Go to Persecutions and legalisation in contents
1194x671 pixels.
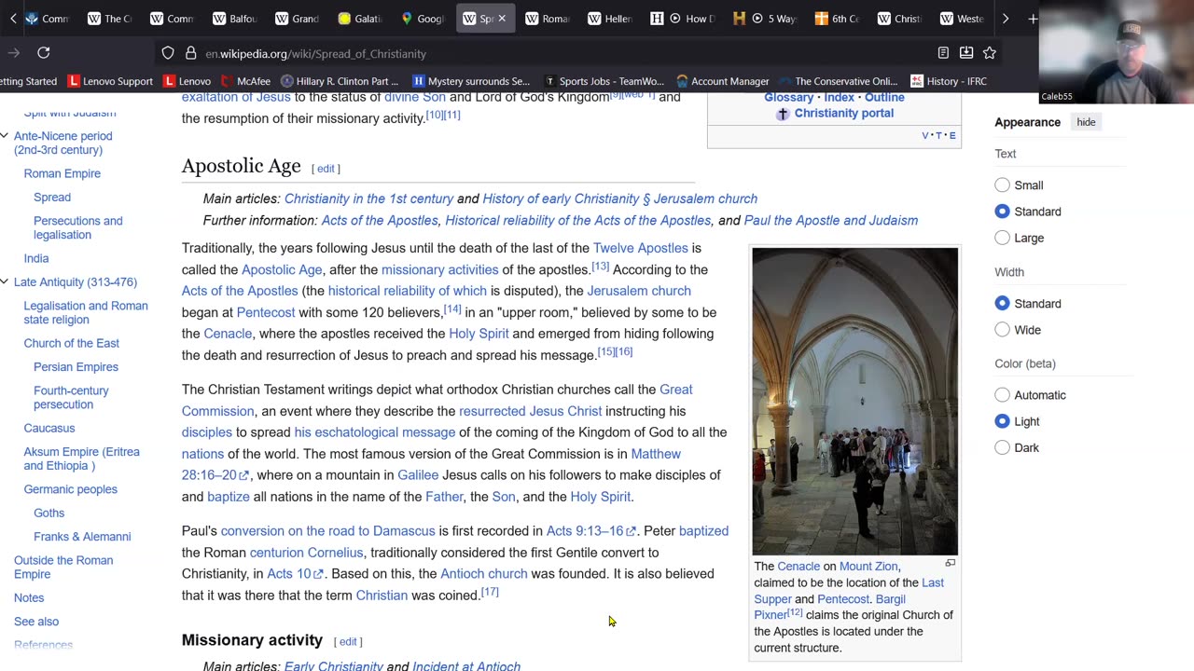click(78, 227)
